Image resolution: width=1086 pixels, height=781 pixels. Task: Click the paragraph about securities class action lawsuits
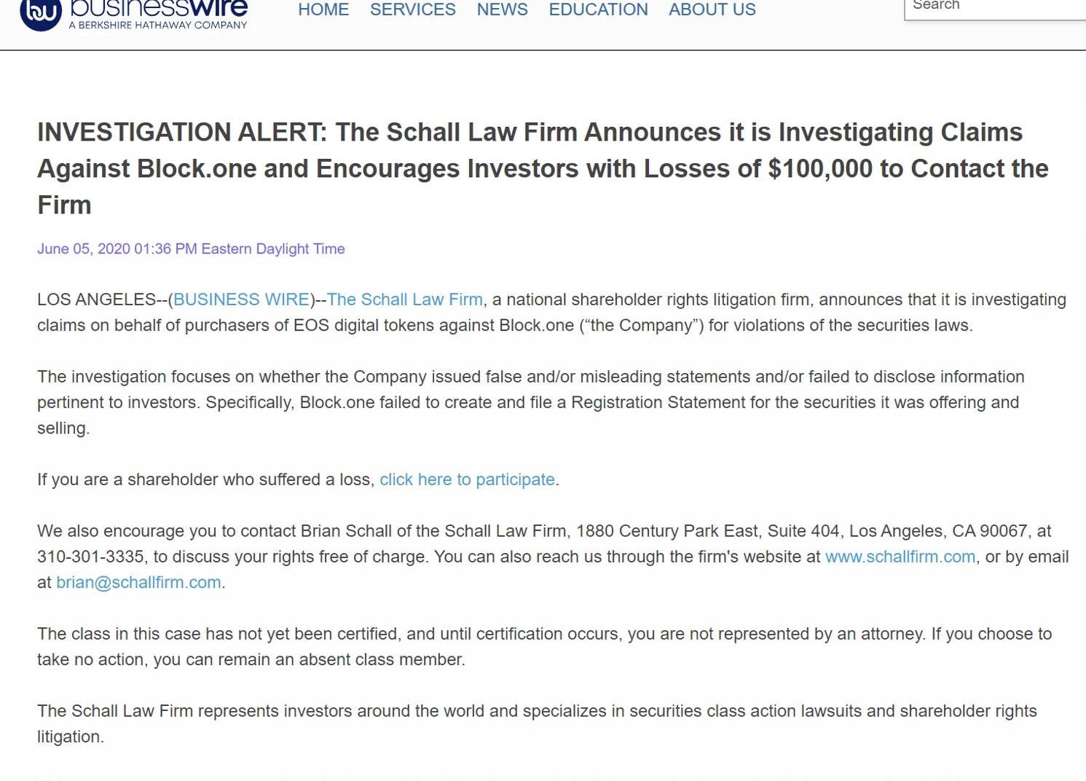coord(537,723)
